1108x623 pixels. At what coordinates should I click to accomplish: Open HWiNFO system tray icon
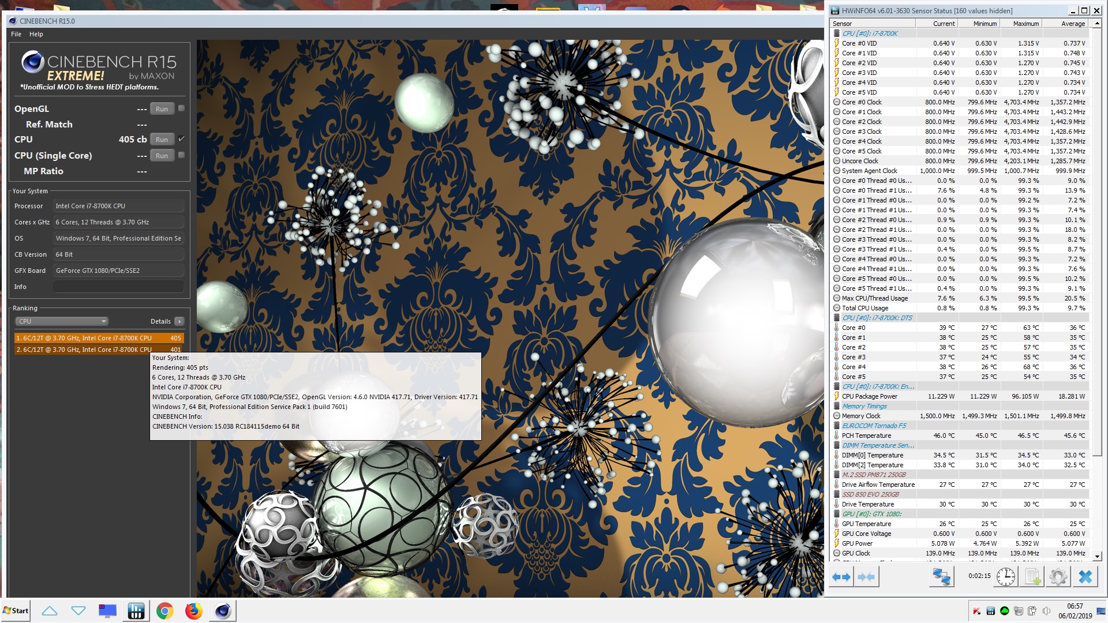pos(991,611)
